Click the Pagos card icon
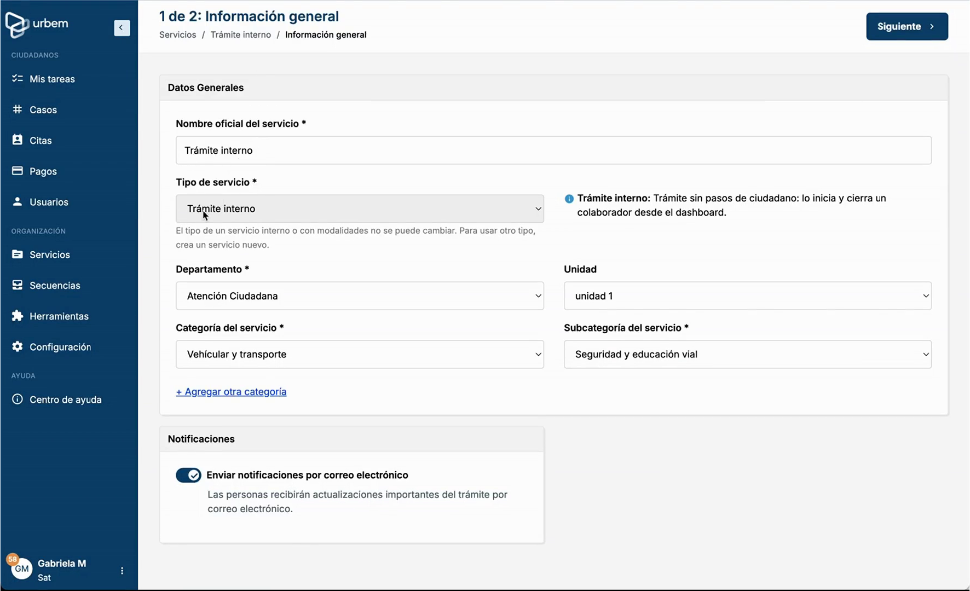 [18, 171]
